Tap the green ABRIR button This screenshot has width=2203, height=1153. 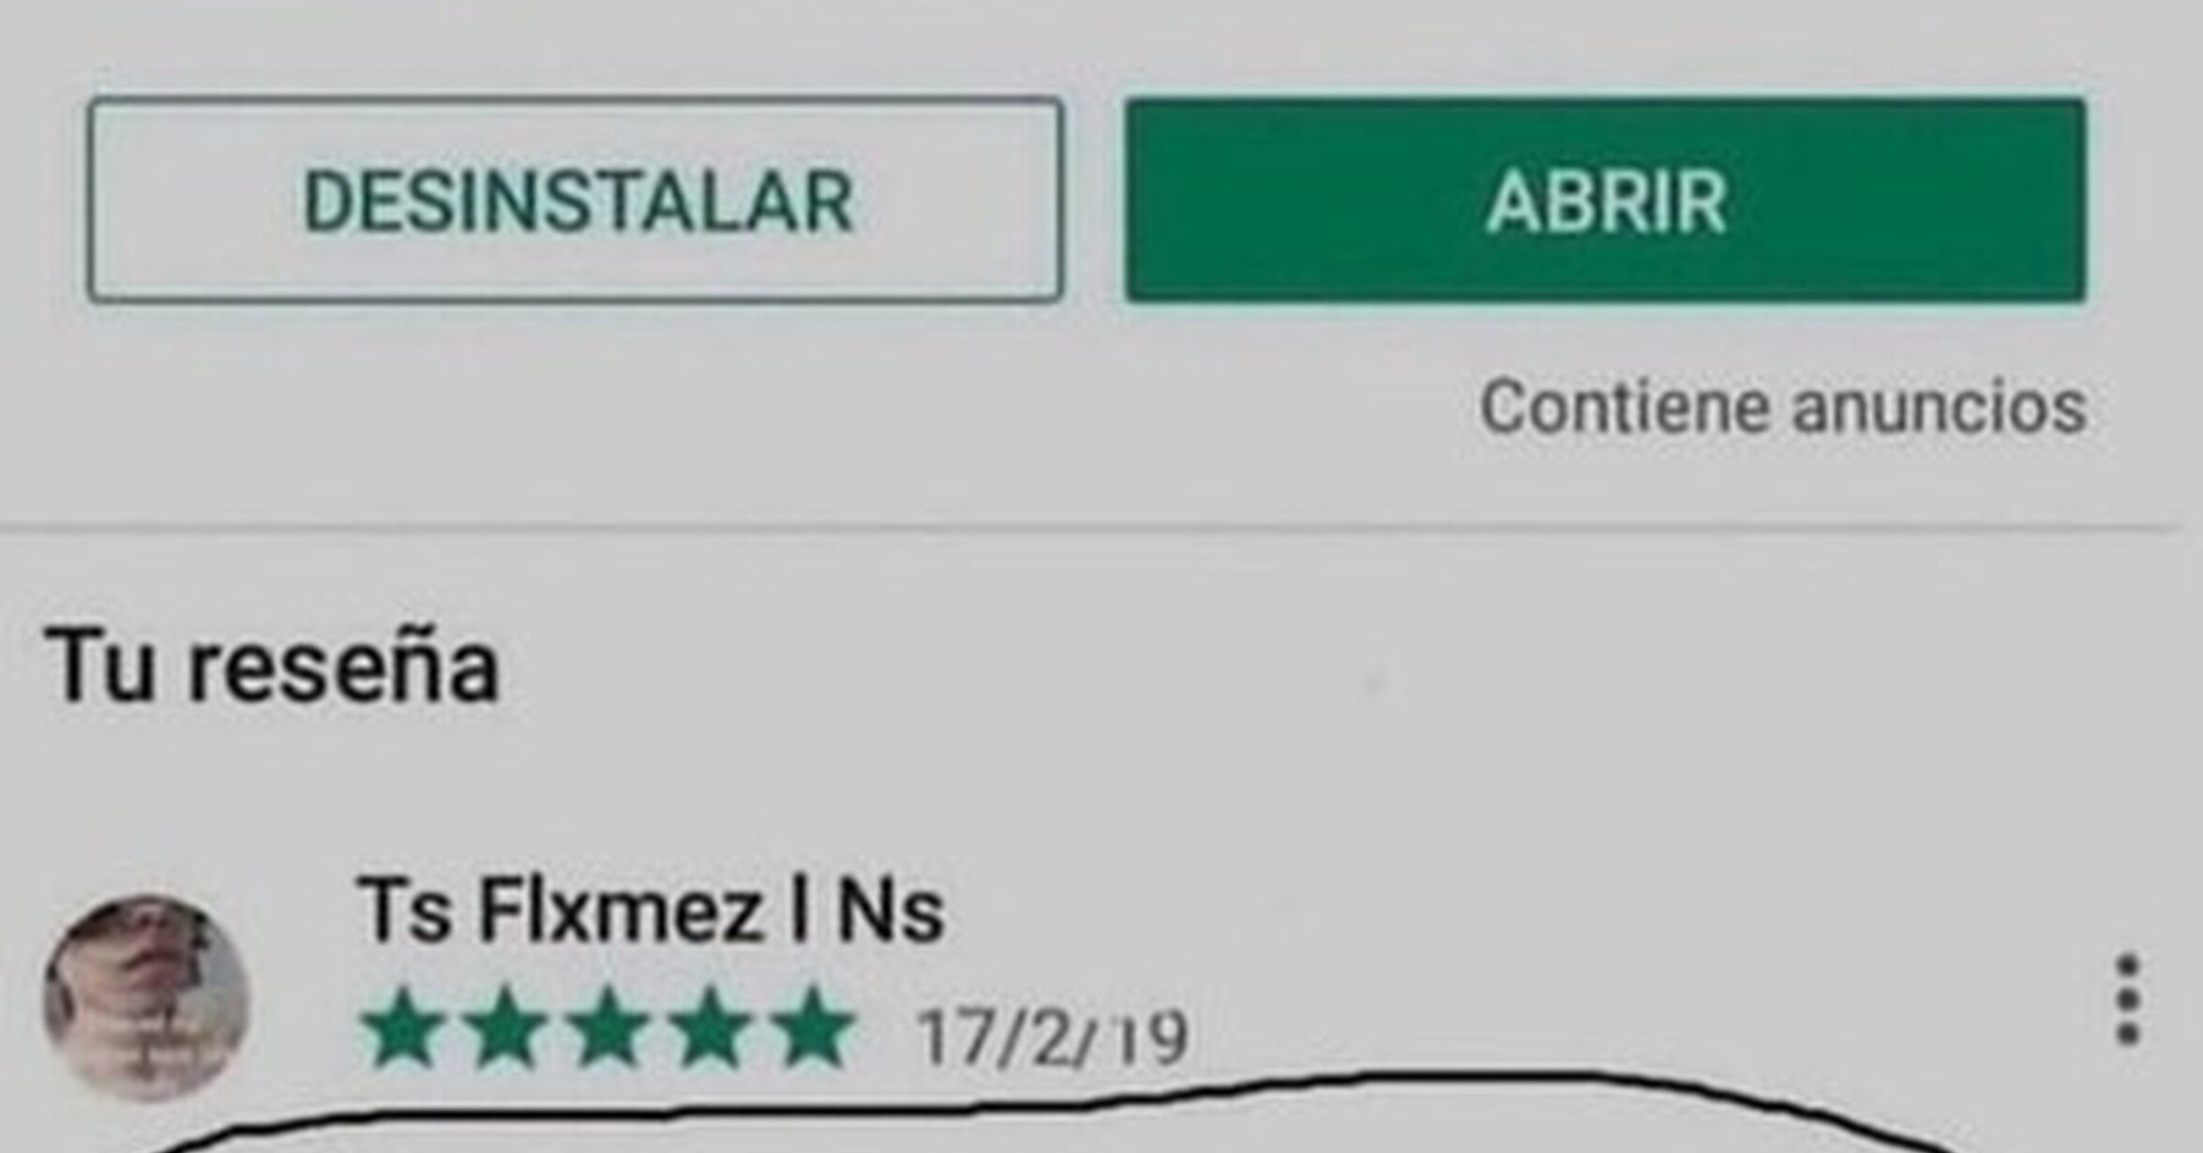(x=1606, y=200)
